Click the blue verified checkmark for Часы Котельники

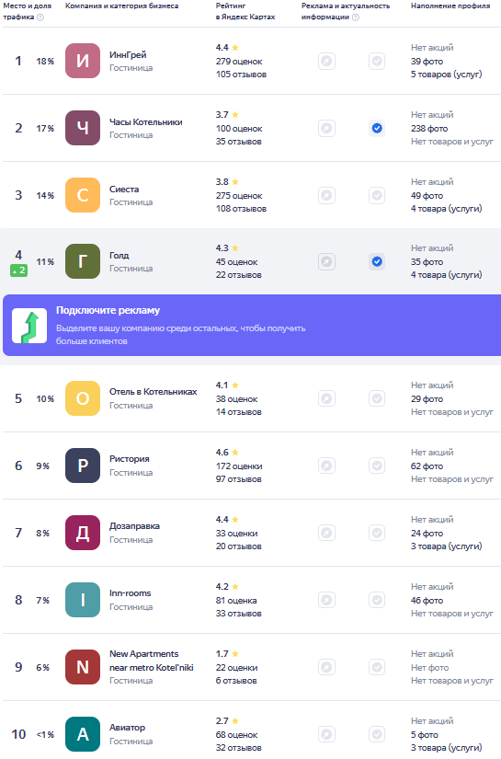pyautogui.click(x=377, y=128)
